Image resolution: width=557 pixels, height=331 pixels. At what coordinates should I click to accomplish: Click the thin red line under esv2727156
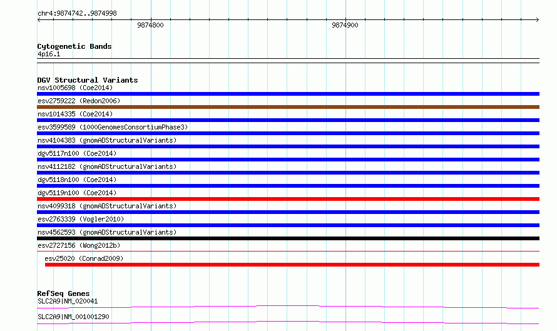point(288,252)
